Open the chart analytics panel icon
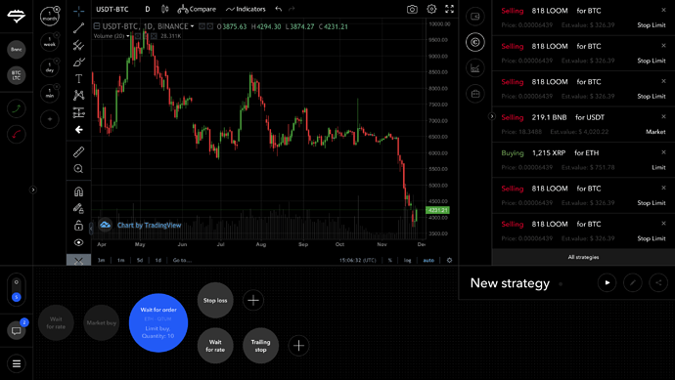The height and width of the screenshot is (380, 675). (475, 68)
